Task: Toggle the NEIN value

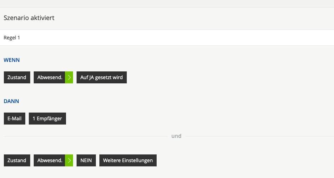Action: pos(86,160)
